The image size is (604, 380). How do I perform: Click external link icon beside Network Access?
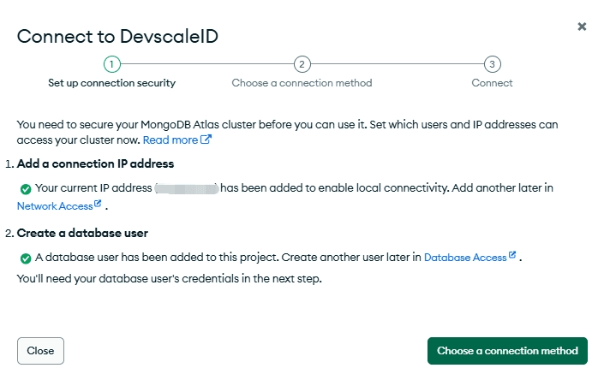[x=98, y=204]
